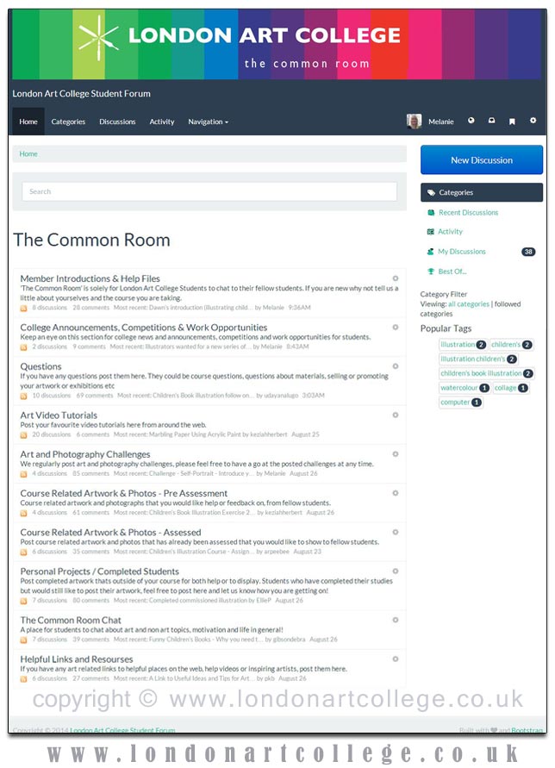Click RSS icon under Personal Projects / Completed Students
The width and height of the screenshot is (555, 768).
[x=23, y=601]
